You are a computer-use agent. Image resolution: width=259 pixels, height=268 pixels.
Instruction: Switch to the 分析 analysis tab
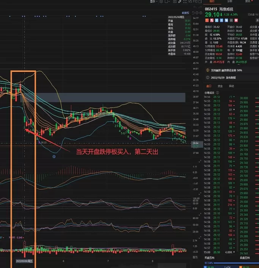pyautogui.click(x=230, y=2)
